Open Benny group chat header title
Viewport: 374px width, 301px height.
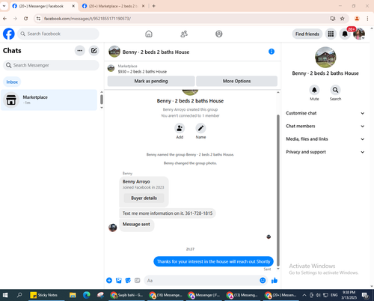point(156,52)
